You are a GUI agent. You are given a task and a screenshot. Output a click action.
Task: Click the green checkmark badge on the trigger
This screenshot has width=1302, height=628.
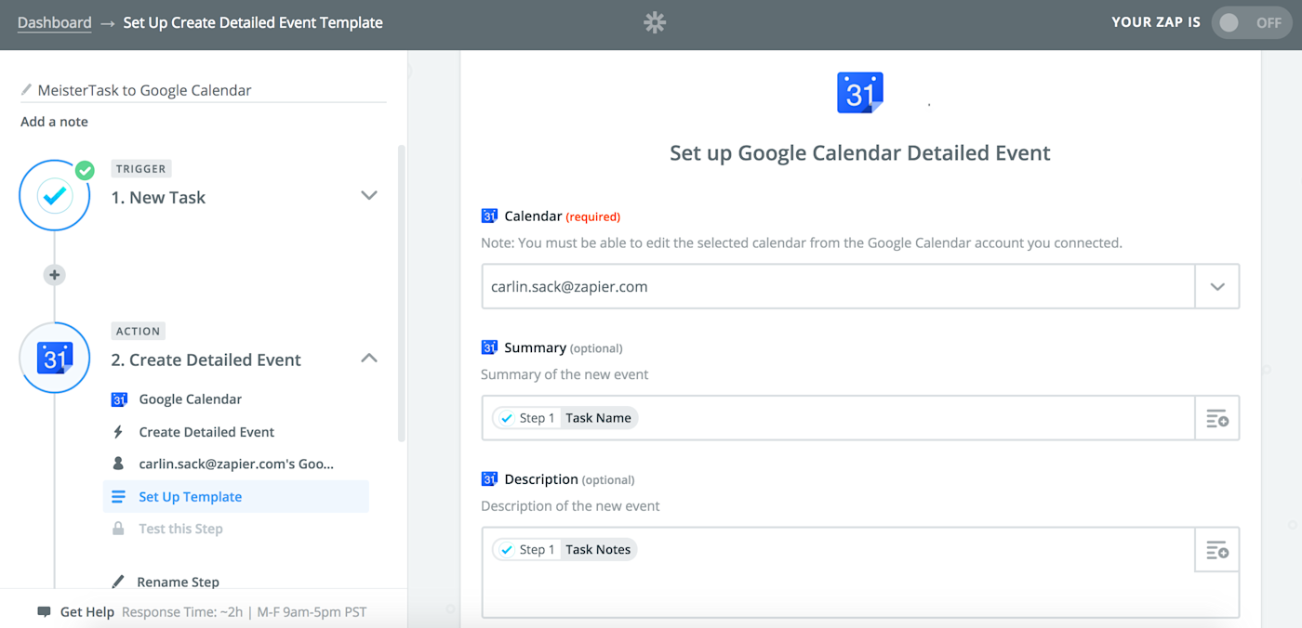pyautogui.click(x=85, y=170)
